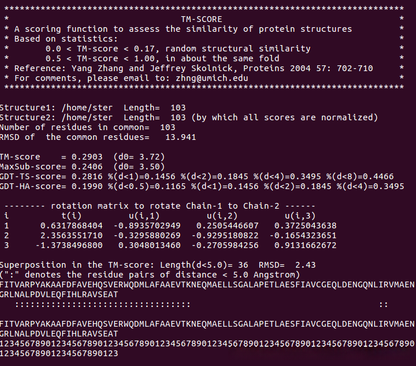Click the Number of residues in common line
Screen dimensions: 416x366
87,127
